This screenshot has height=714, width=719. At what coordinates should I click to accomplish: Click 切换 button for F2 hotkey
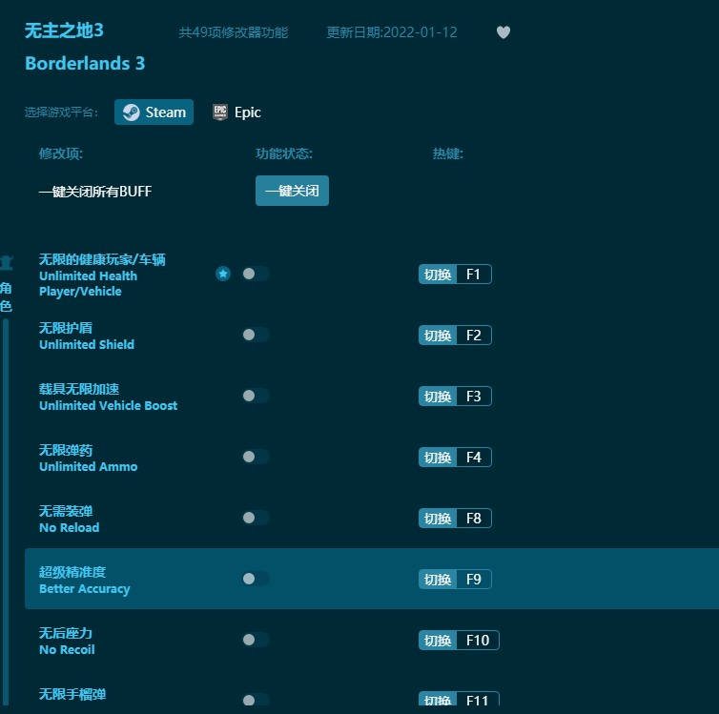click(438, 335)
